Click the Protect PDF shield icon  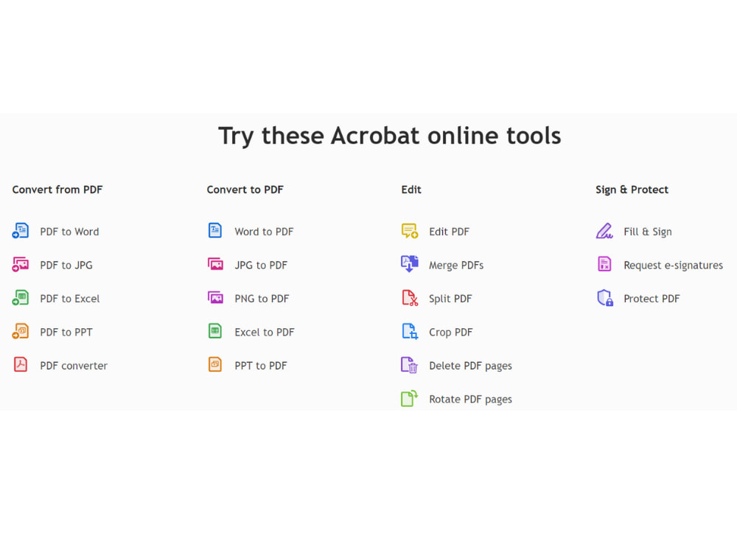point(605,298)
